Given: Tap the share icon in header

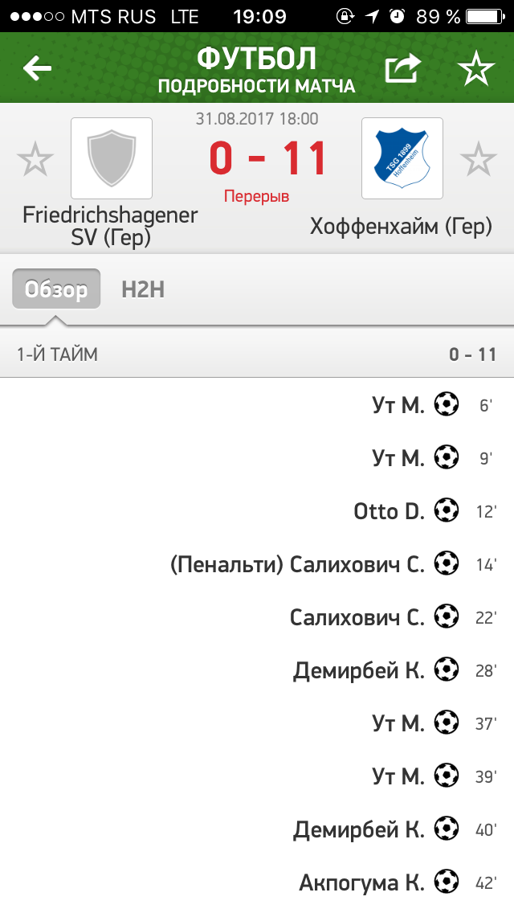Looking at the screenshot, I should [402, 69].
